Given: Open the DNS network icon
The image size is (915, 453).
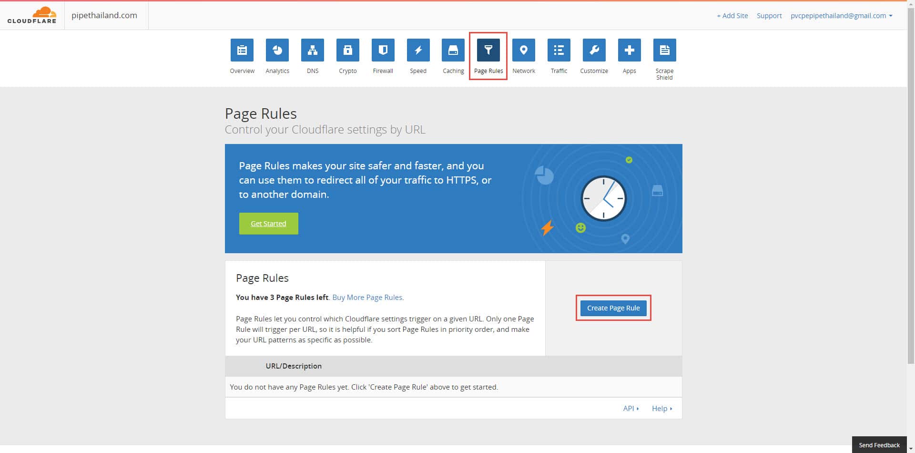Looking at the screenshot, I should click(313, 50).
